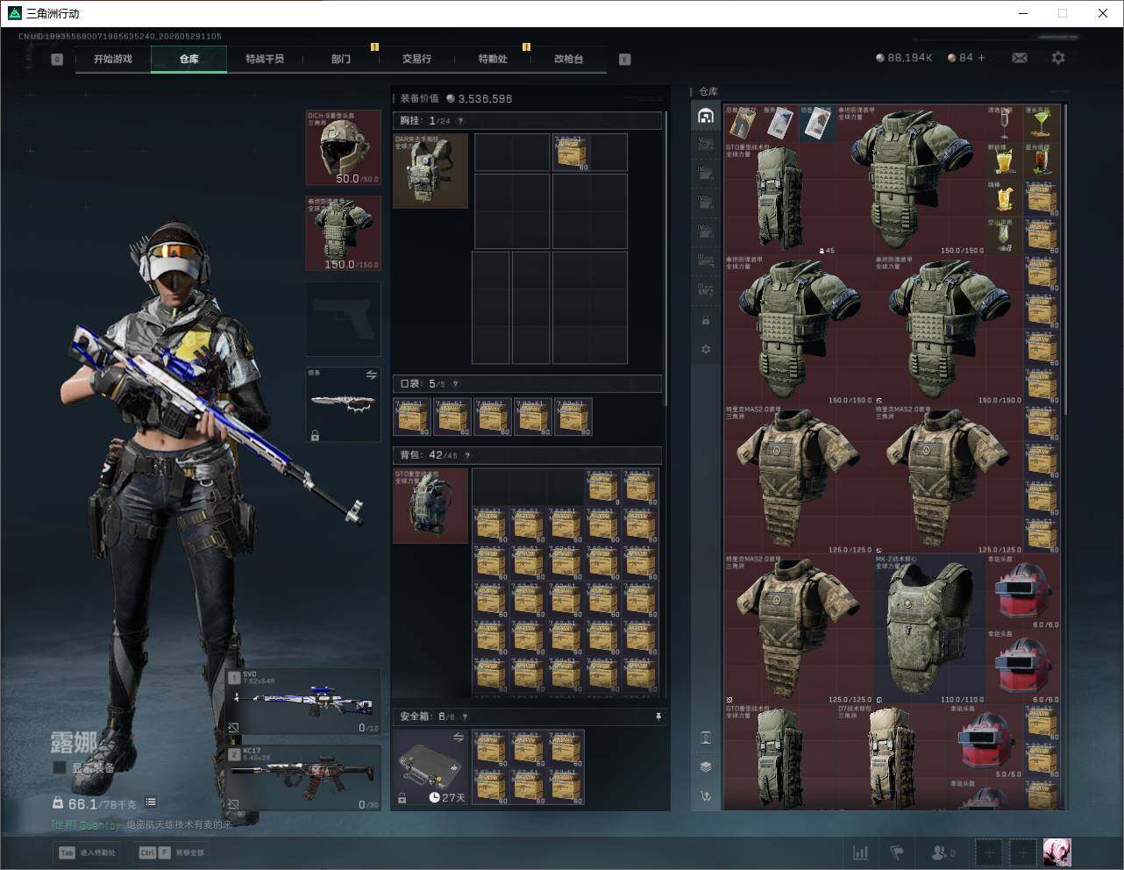
Task: Select the KC17 secondary weapon slot
Action: click(x=303, y=778)
